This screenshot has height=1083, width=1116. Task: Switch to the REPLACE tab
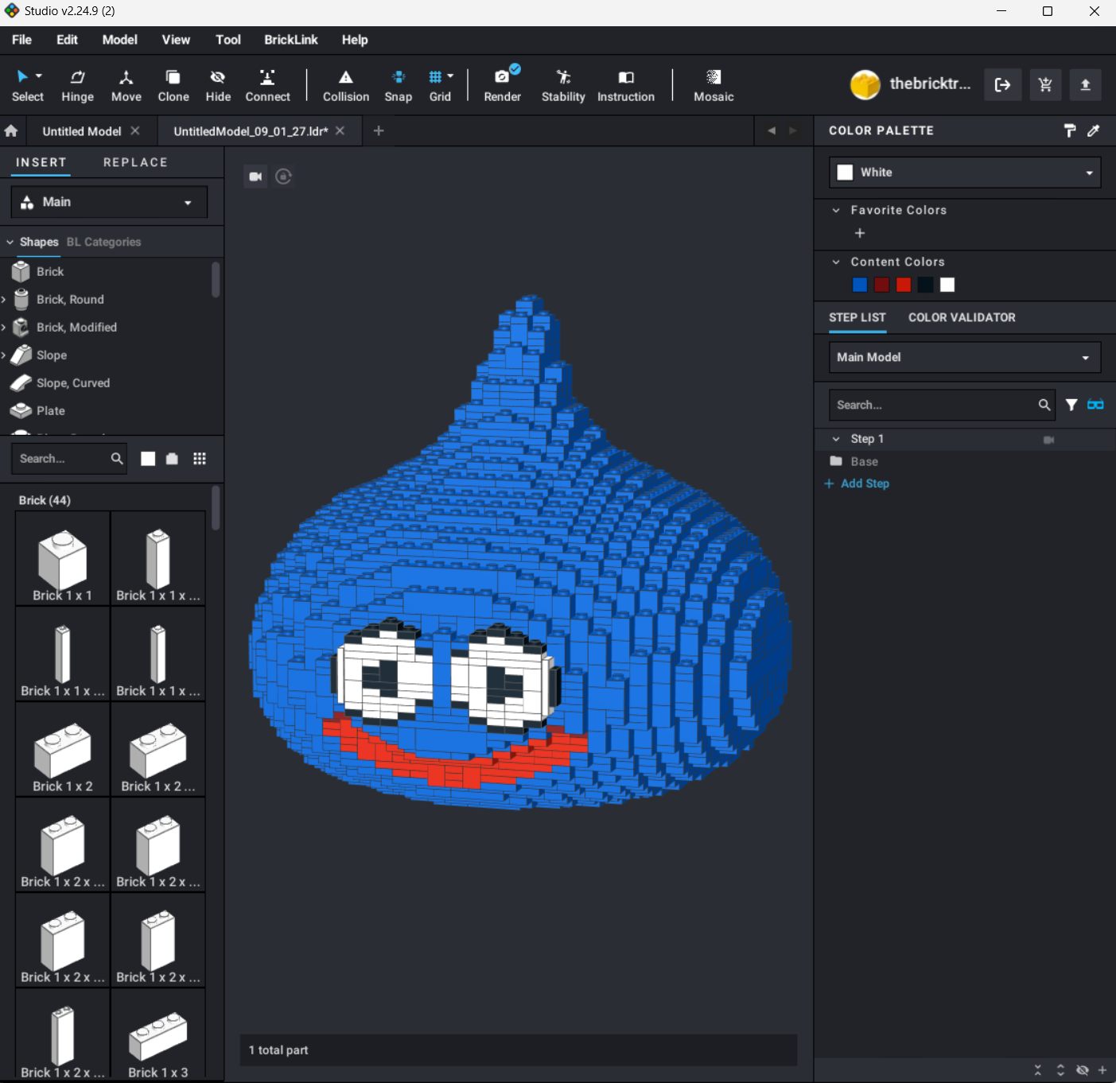pyautogui.click(x=135, y=162)
